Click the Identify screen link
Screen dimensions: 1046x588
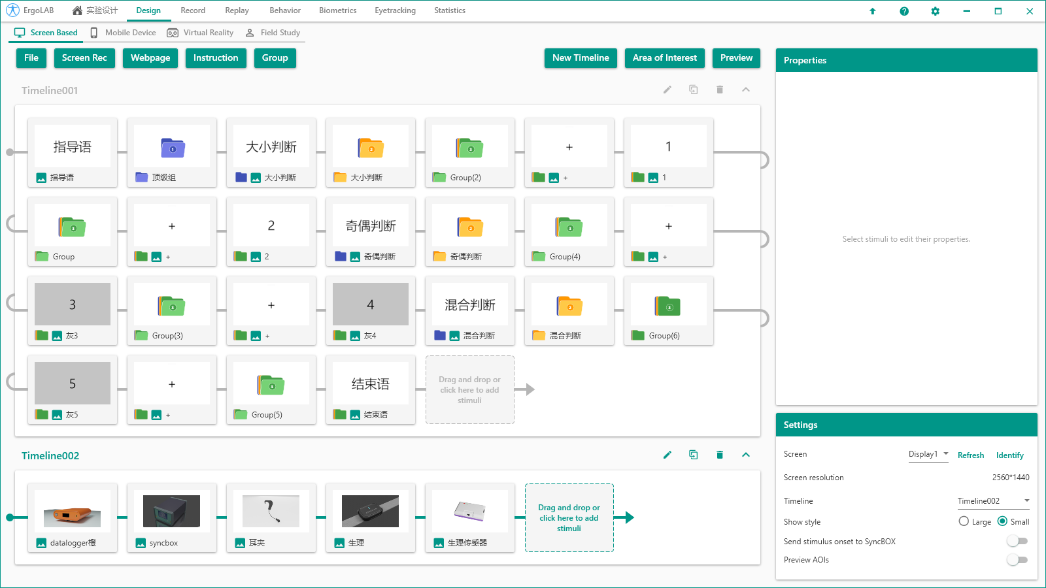[1009, 455]
